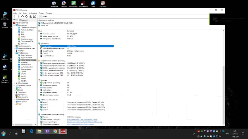Open the Вид menu
This screenshot has width=248, height=139.
pyautogui.click(x=20, y=13)
